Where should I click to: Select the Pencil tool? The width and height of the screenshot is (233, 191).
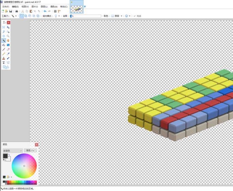tap(4, 54)
